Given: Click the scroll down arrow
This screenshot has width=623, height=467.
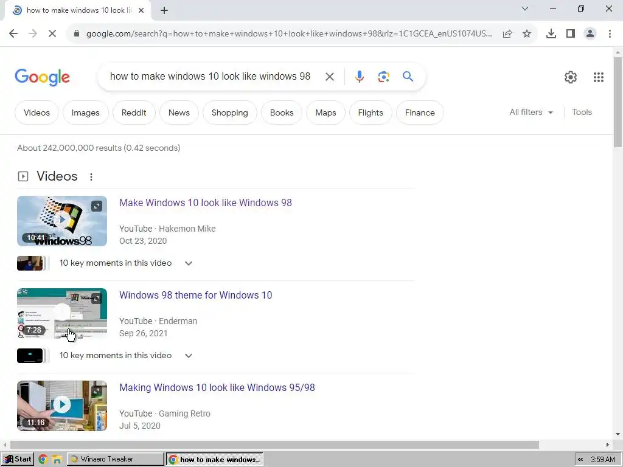Looking at the screenshot, I should [618, 434].
